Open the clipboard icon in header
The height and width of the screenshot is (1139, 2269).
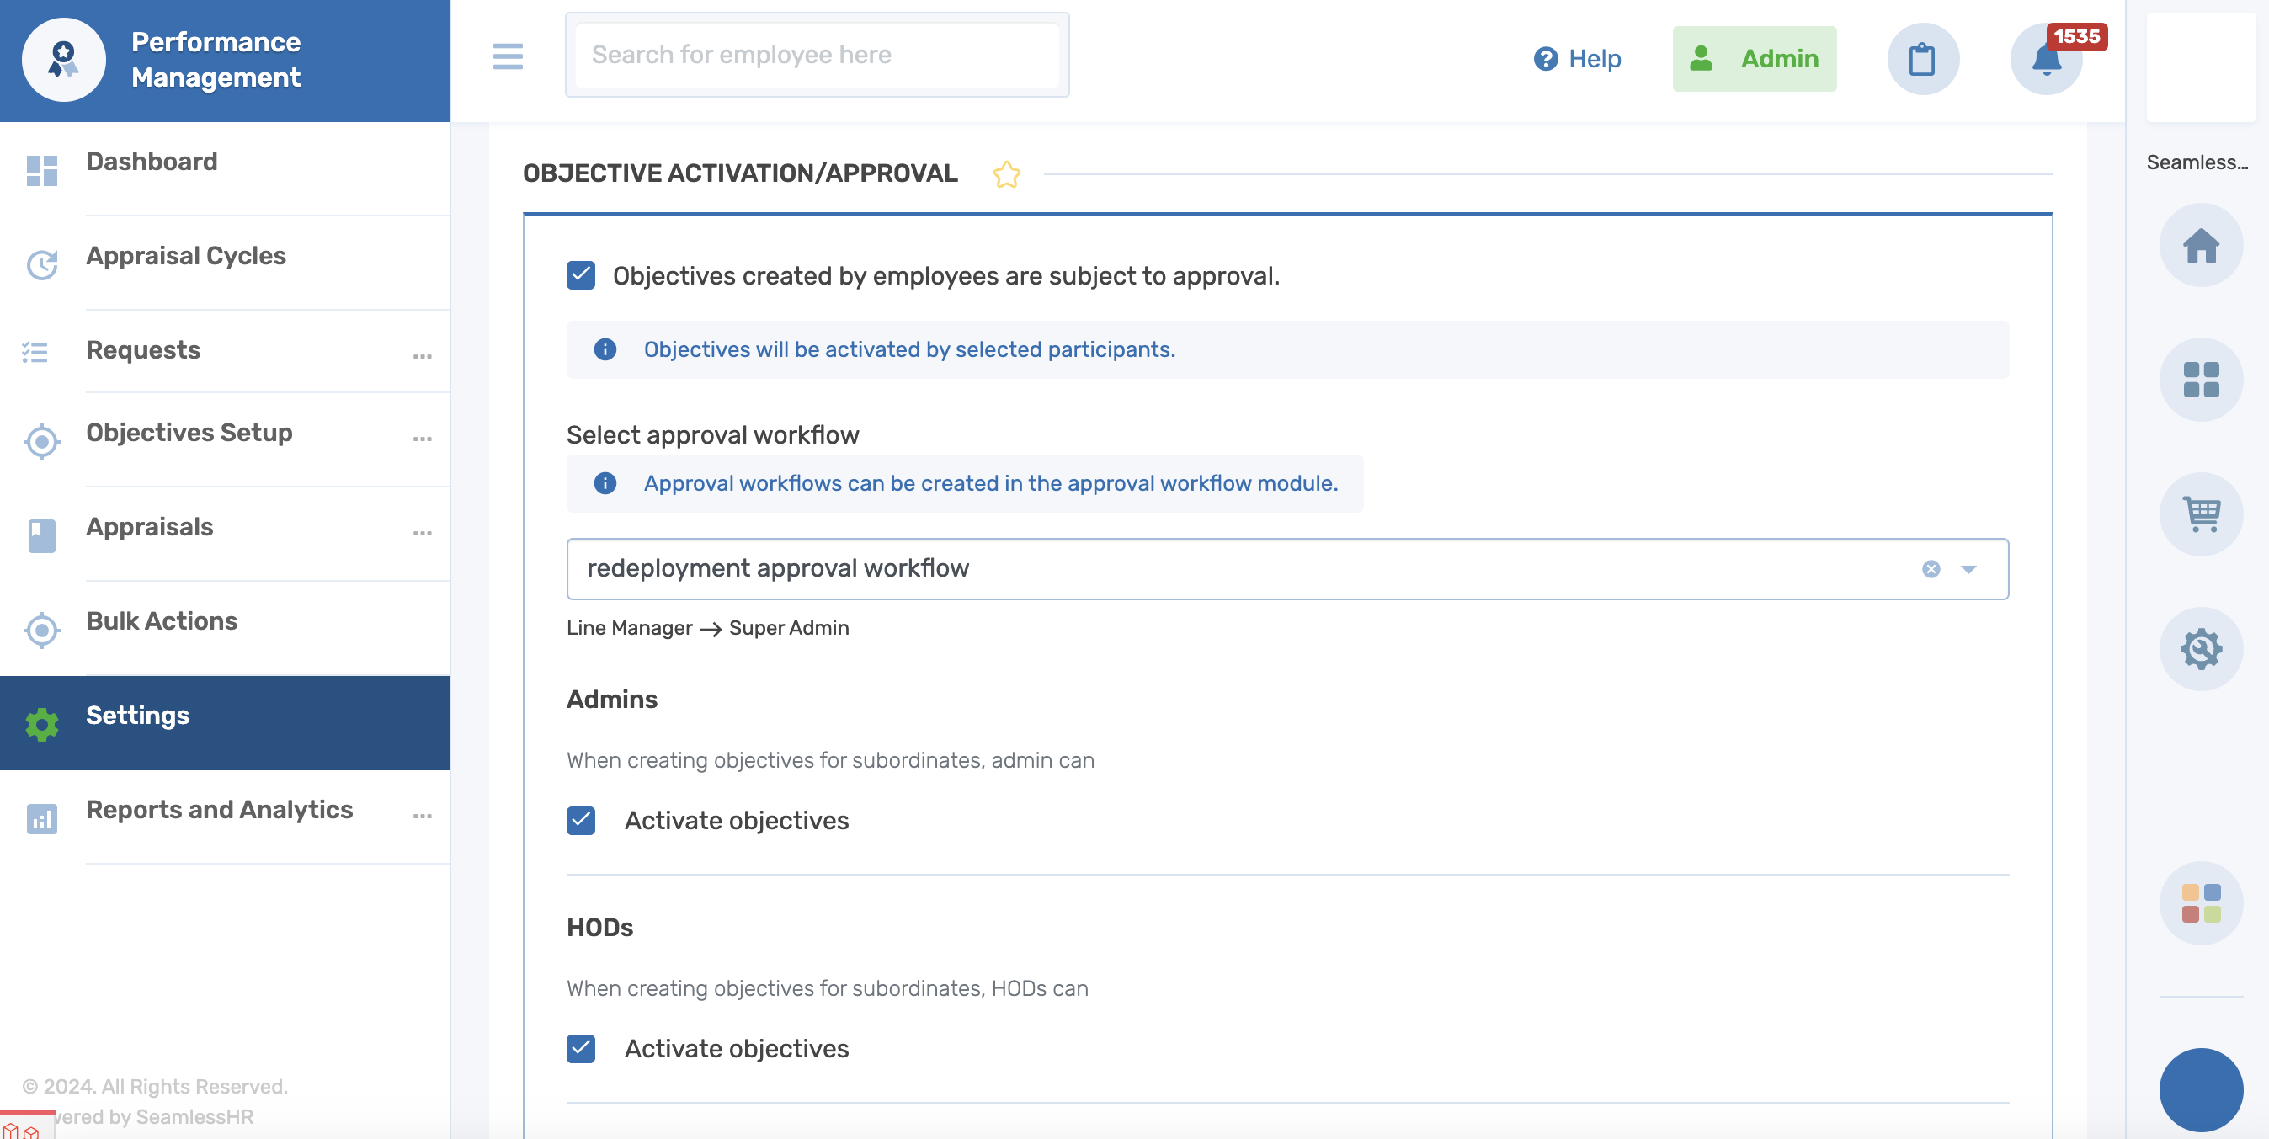[x=1922, y=59]
